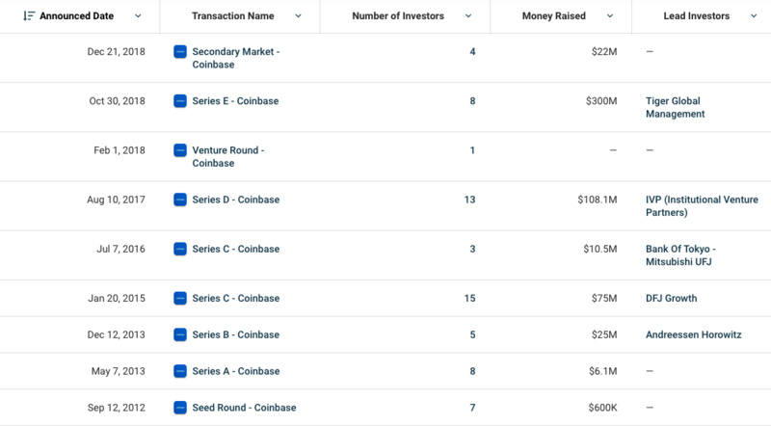
Task: Open Series C - Coinbase from Jul 7, 2016
Action: coord(235,249)
